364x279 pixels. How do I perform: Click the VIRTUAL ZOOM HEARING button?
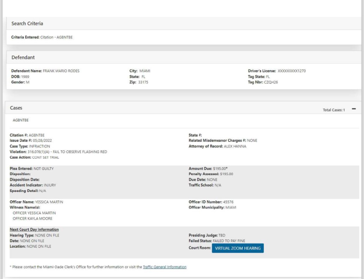tap(238, 248)
